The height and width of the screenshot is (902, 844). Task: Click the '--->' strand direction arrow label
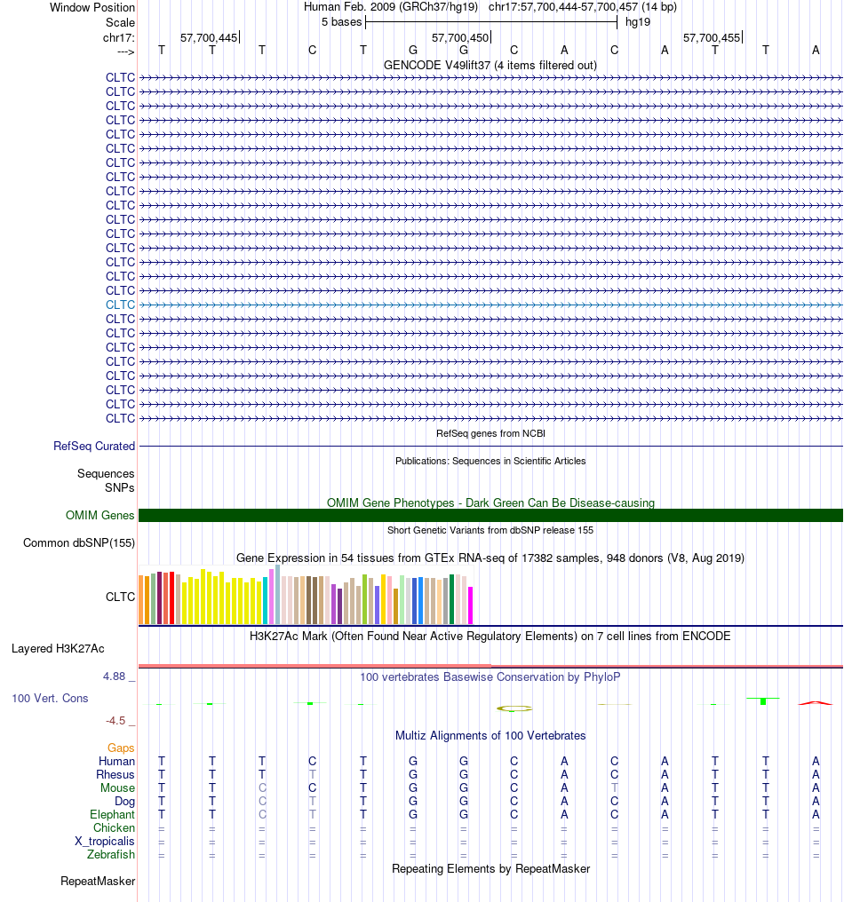[125, 51]
